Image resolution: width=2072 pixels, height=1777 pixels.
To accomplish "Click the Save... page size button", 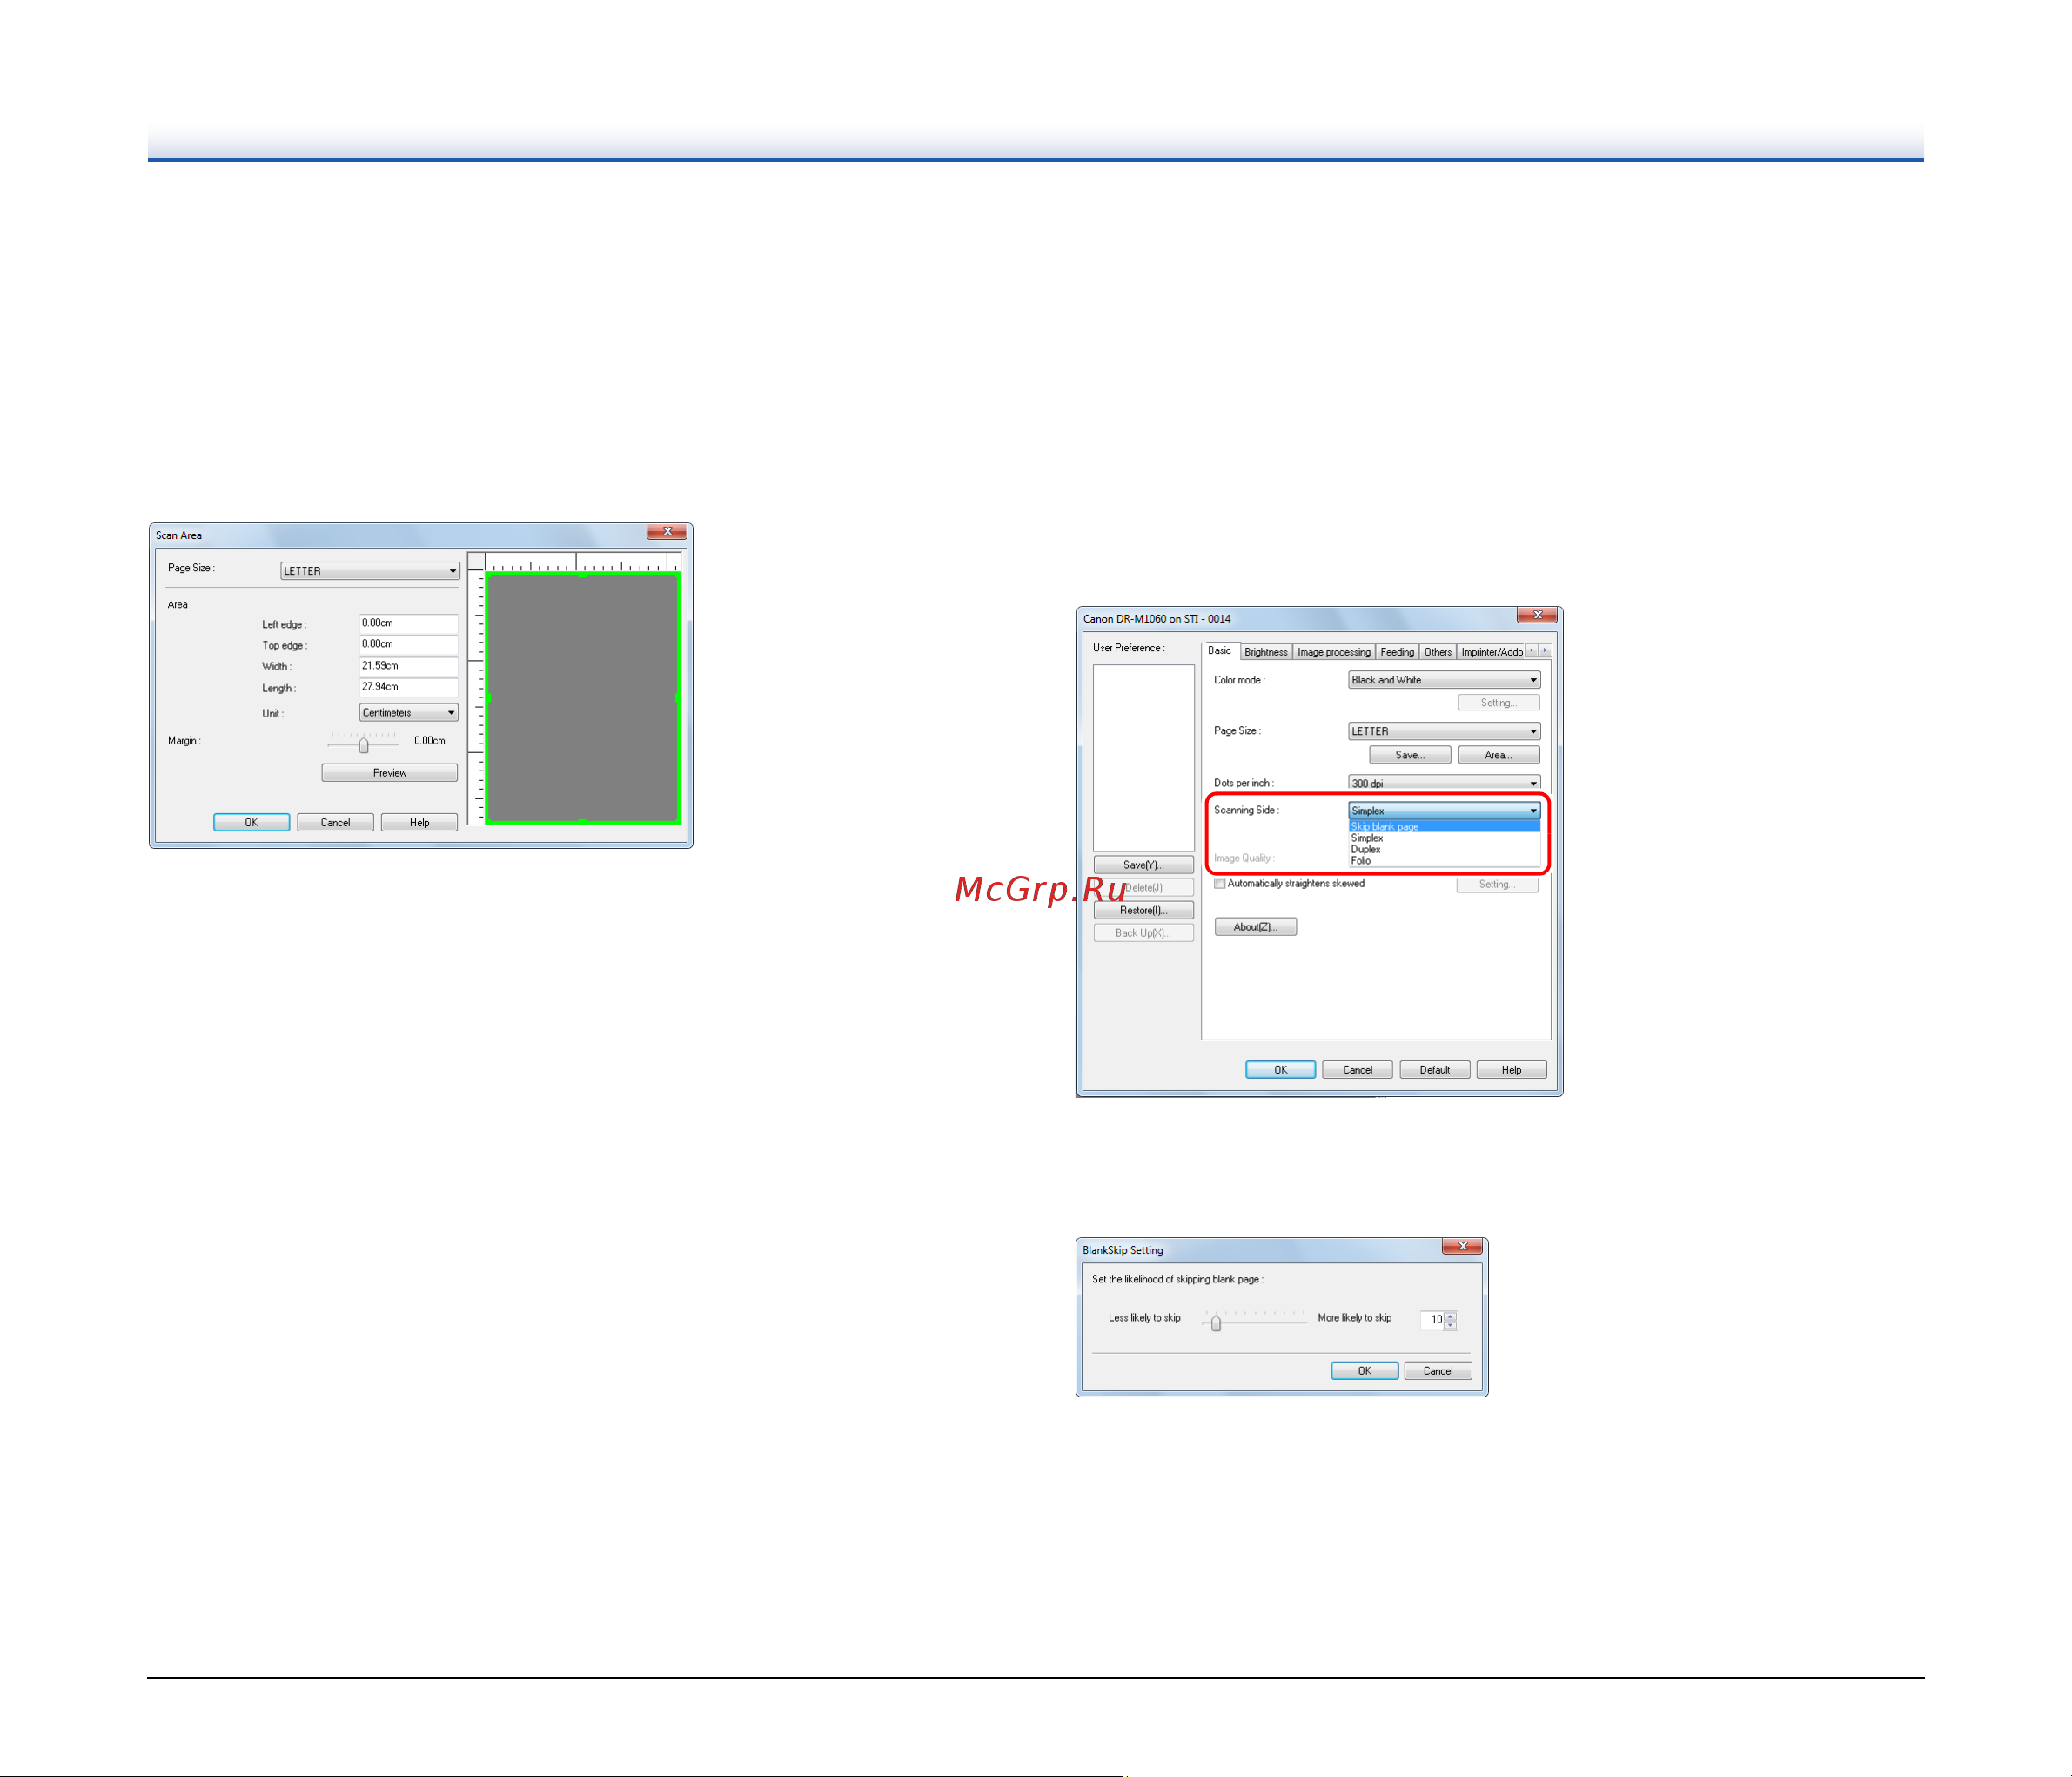I will (1410, 756).
